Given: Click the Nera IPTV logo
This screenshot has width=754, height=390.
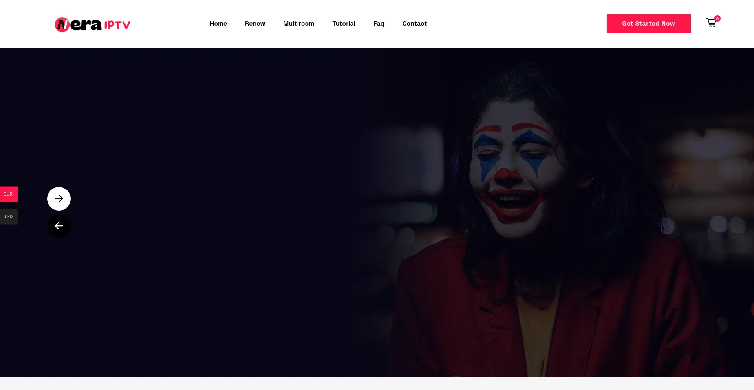Looking at the screenshot, I should pyautogui.click(x=92, y=24).
